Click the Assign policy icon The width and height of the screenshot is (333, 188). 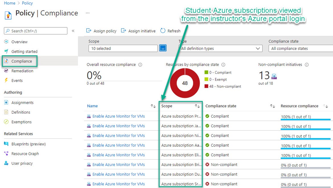(89, 31)
